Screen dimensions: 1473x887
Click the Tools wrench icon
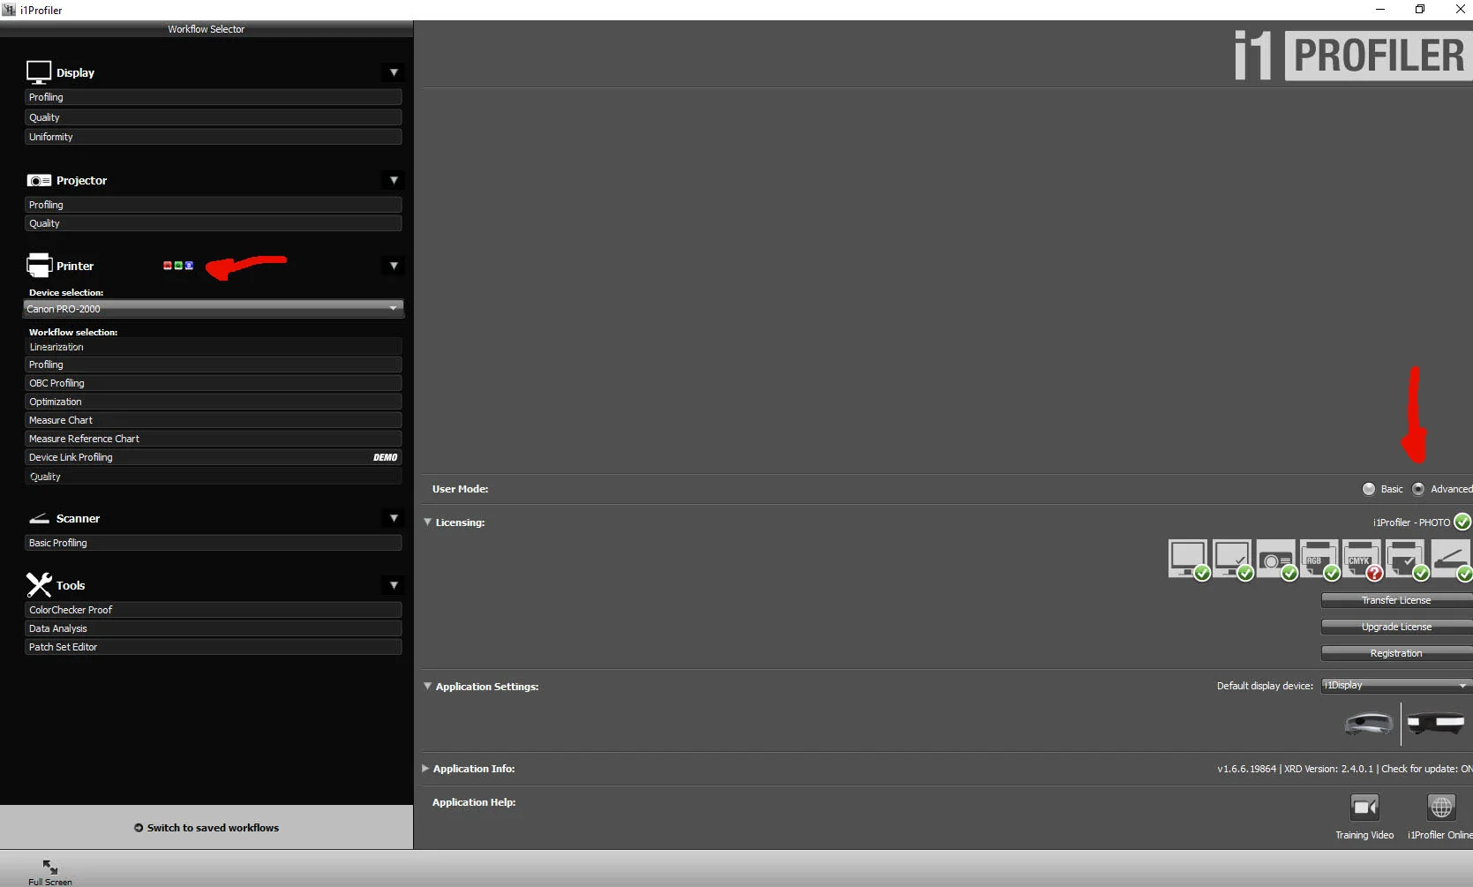39,584
